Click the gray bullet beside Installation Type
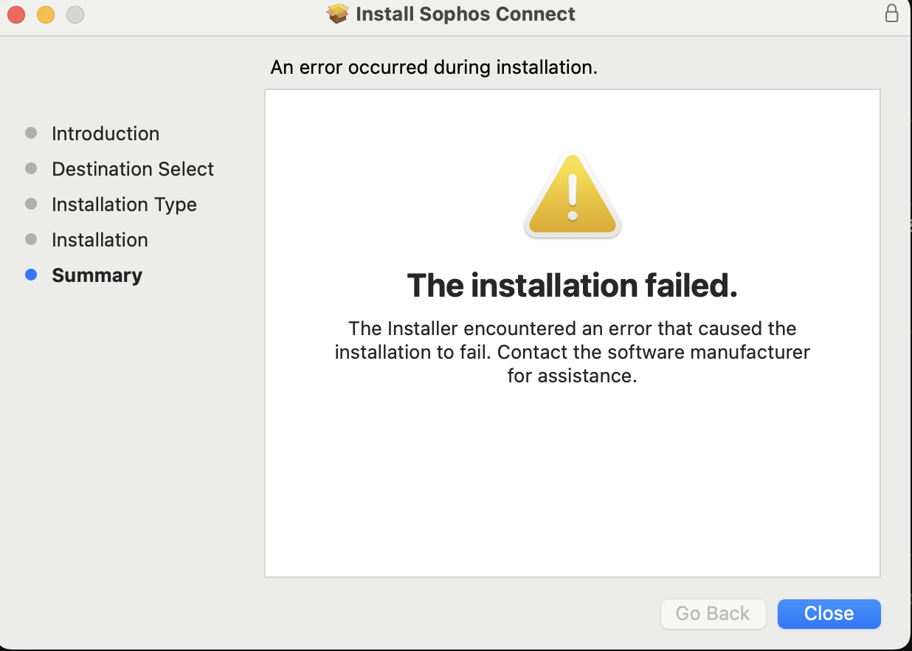Image resolution: width=912 pixels, height=651 pixels. 31,204
